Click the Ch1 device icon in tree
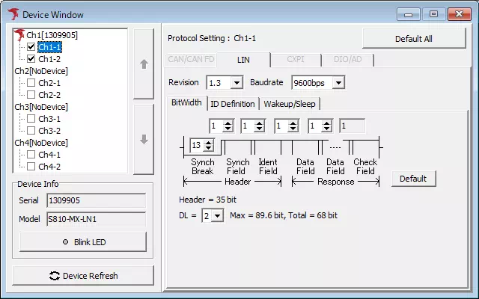Image resolution: width=479 pixels, height=299 pixels. click(20, 34)
